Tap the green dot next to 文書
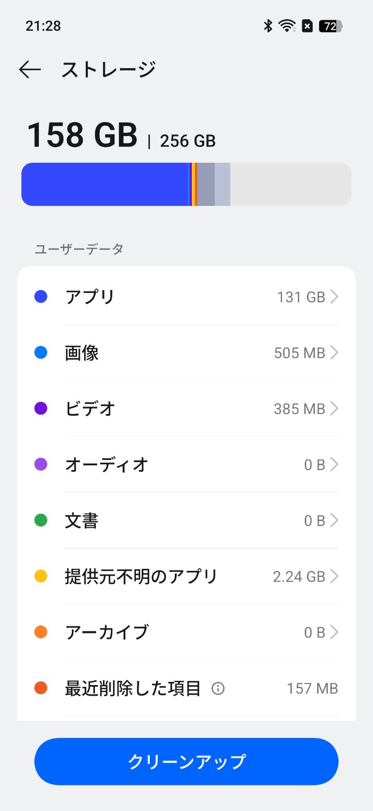The height and width of the screenshot is (811, 373). click(41, 520)
